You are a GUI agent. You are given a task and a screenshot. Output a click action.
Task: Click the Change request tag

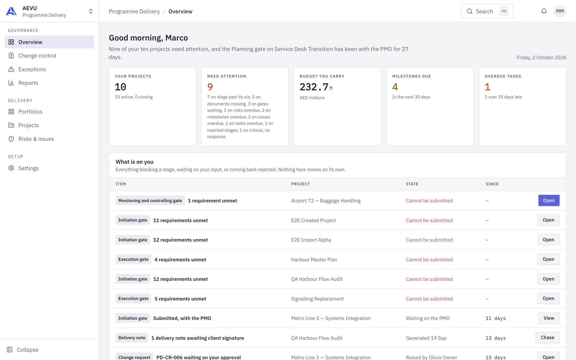[x=134, y=357]
